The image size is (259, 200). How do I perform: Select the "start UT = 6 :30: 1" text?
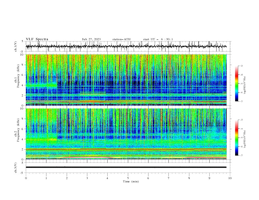tap(158, 39)
